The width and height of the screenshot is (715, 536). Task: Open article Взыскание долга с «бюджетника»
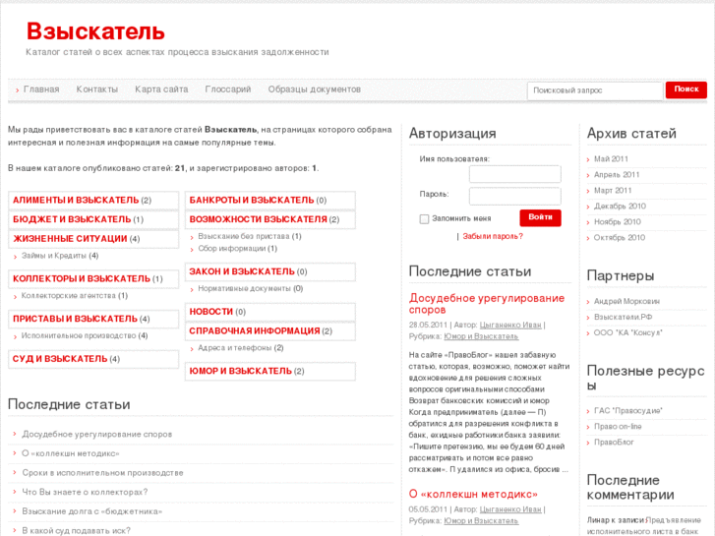pyautogui.click(x=92, y=511)
